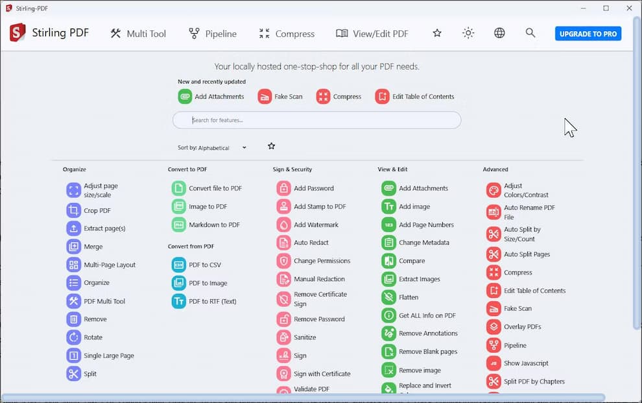This screenshot has height=403, width=642.
Task: Click the navbar search magnifier icon
Action: click(x=530, y=32)
